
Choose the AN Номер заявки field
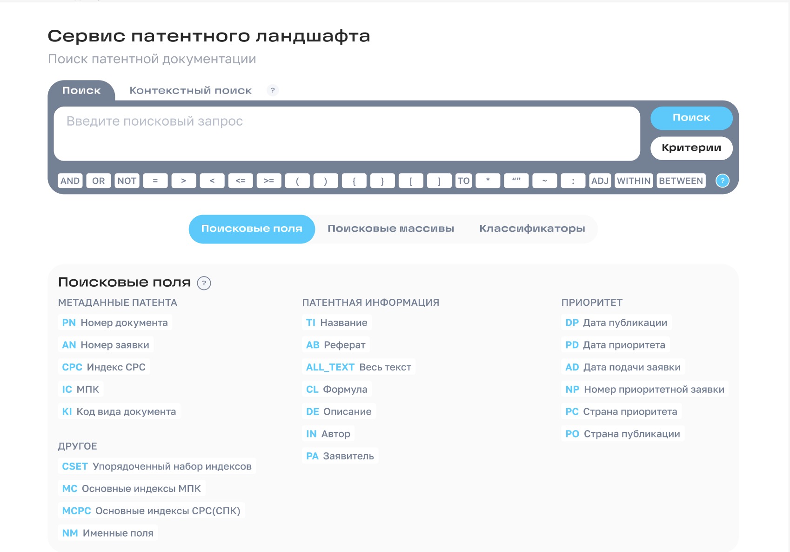106,345
